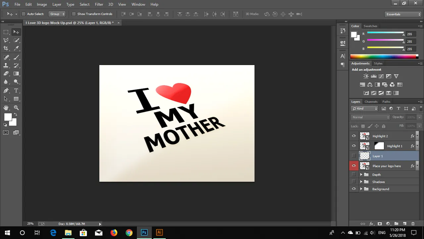Hide the Place your logo here layer
Viewport: 424px width, 239px height.
pyautogui.click(x=354, y=166)
